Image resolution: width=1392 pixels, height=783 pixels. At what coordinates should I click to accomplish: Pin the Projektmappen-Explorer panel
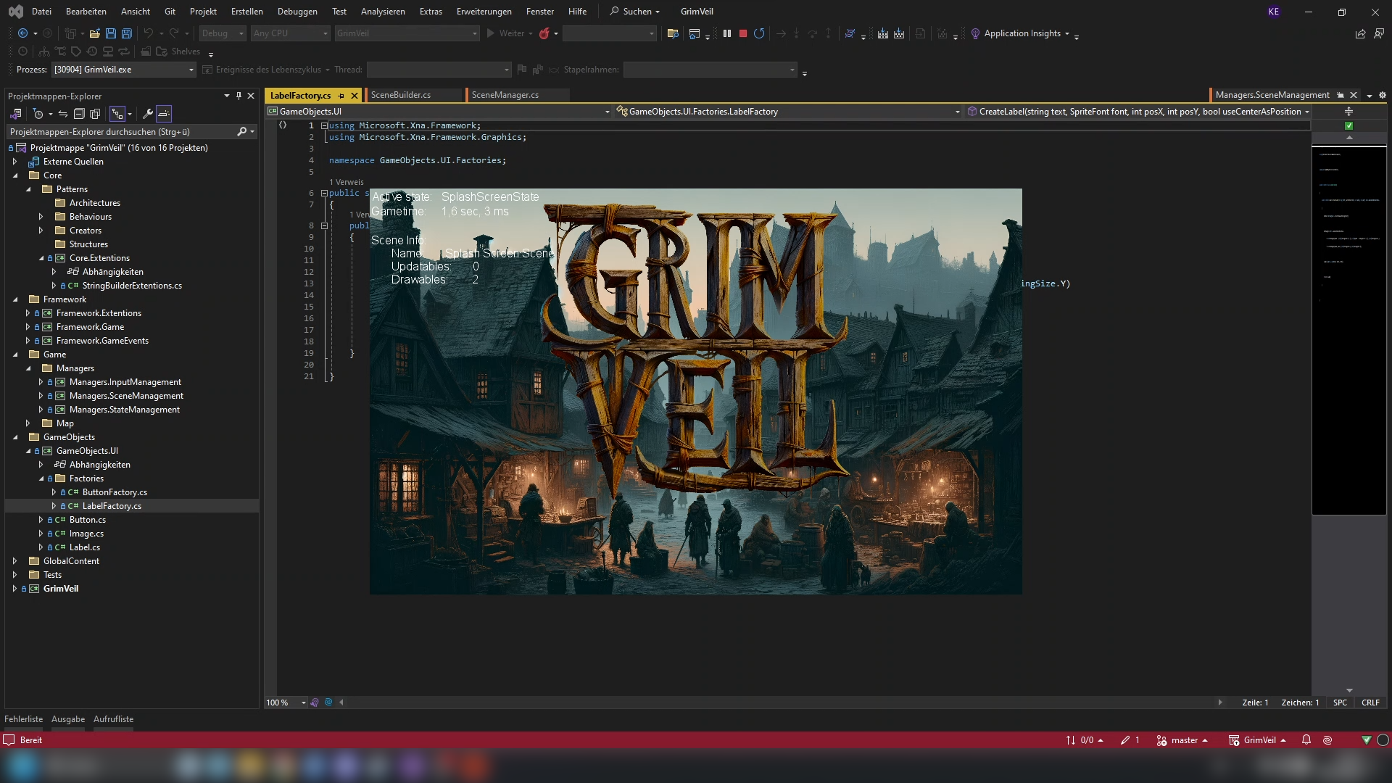[x=239, y=96]
